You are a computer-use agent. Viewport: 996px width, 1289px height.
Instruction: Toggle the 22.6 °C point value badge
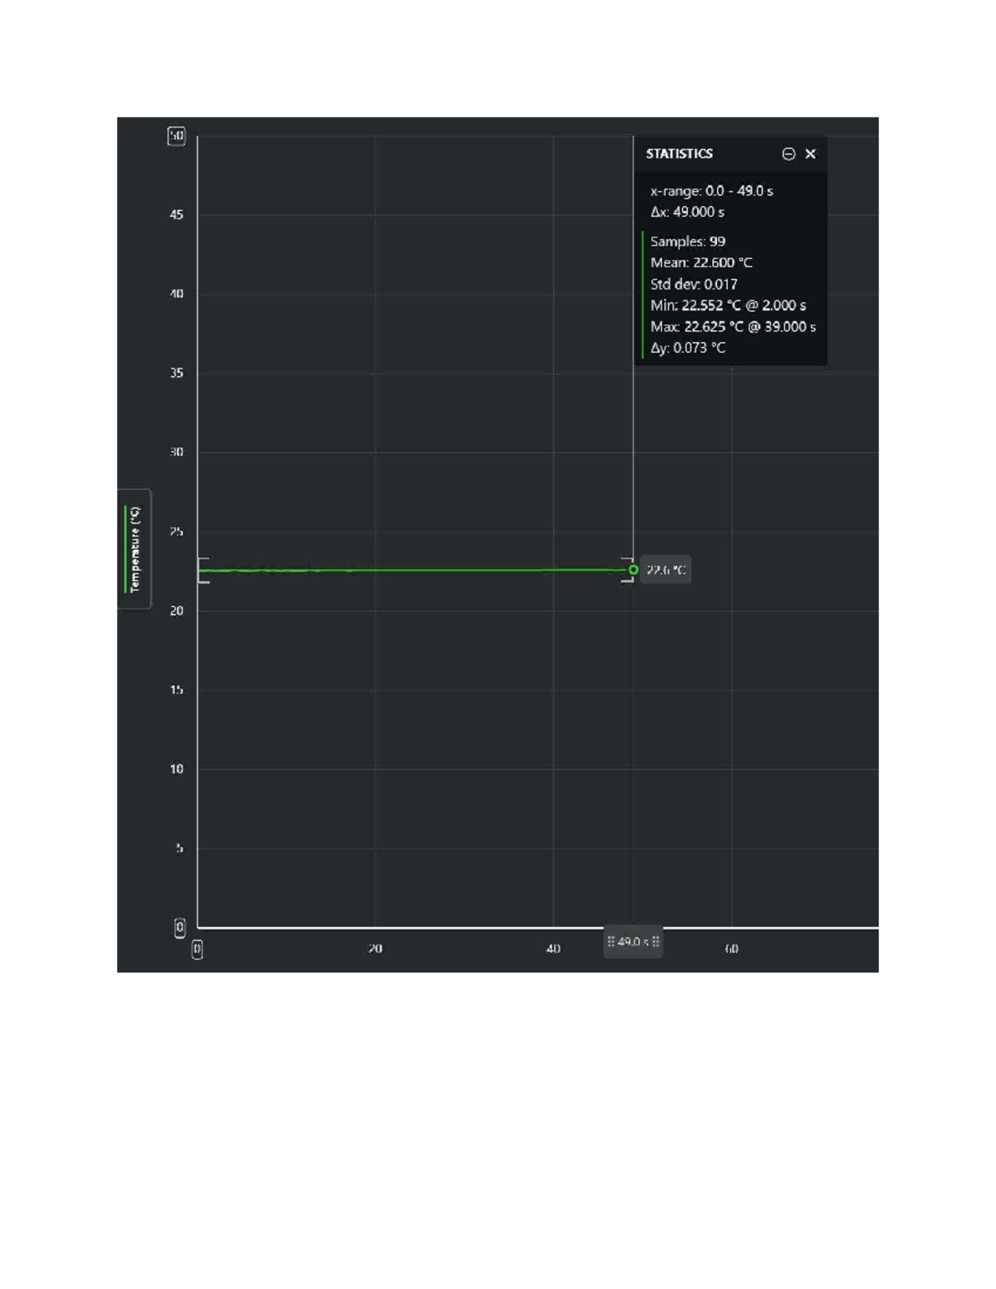666,570
